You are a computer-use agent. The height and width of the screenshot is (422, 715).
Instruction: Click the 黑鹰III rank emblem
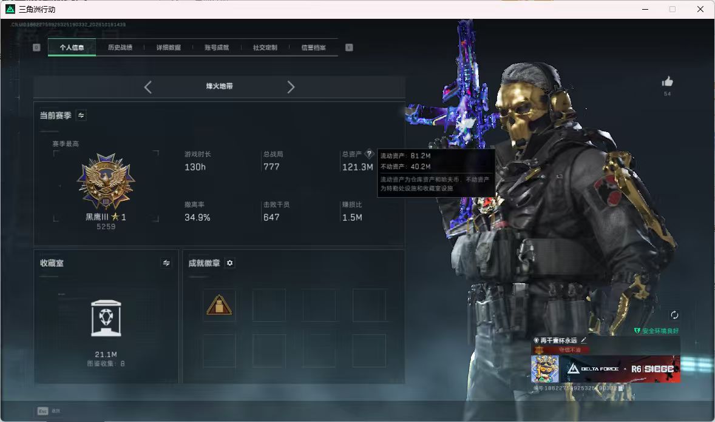pos(106,181)
